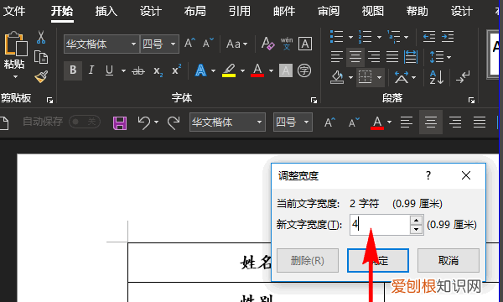
Task: Switch to the 插入 tab
Action: point(106,11)
